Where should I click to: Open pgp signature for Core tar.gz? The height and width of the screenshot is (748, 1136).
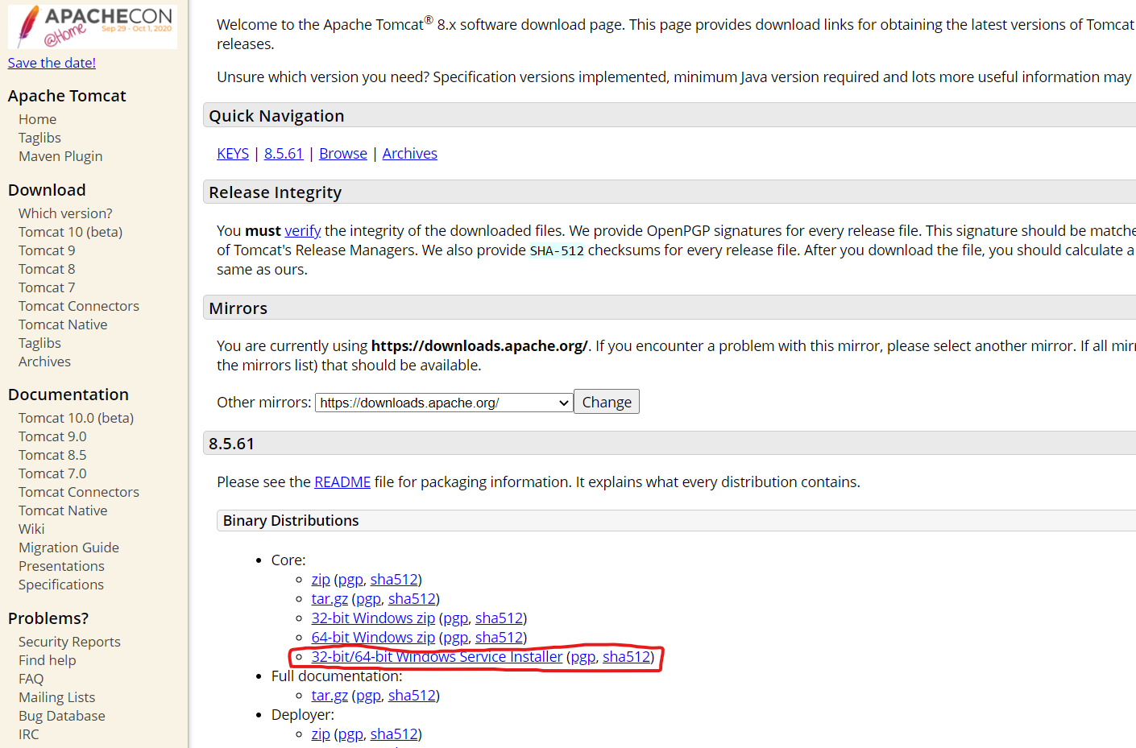pyautogui.click(x=368, y=599)
